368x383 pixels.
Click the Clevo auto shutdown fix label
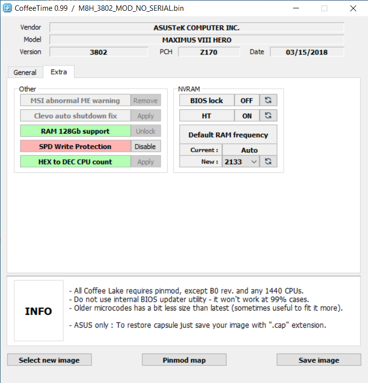(75, 116)
